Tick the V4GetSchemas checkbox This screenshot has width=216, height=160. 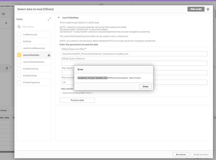tap(19, 69)
